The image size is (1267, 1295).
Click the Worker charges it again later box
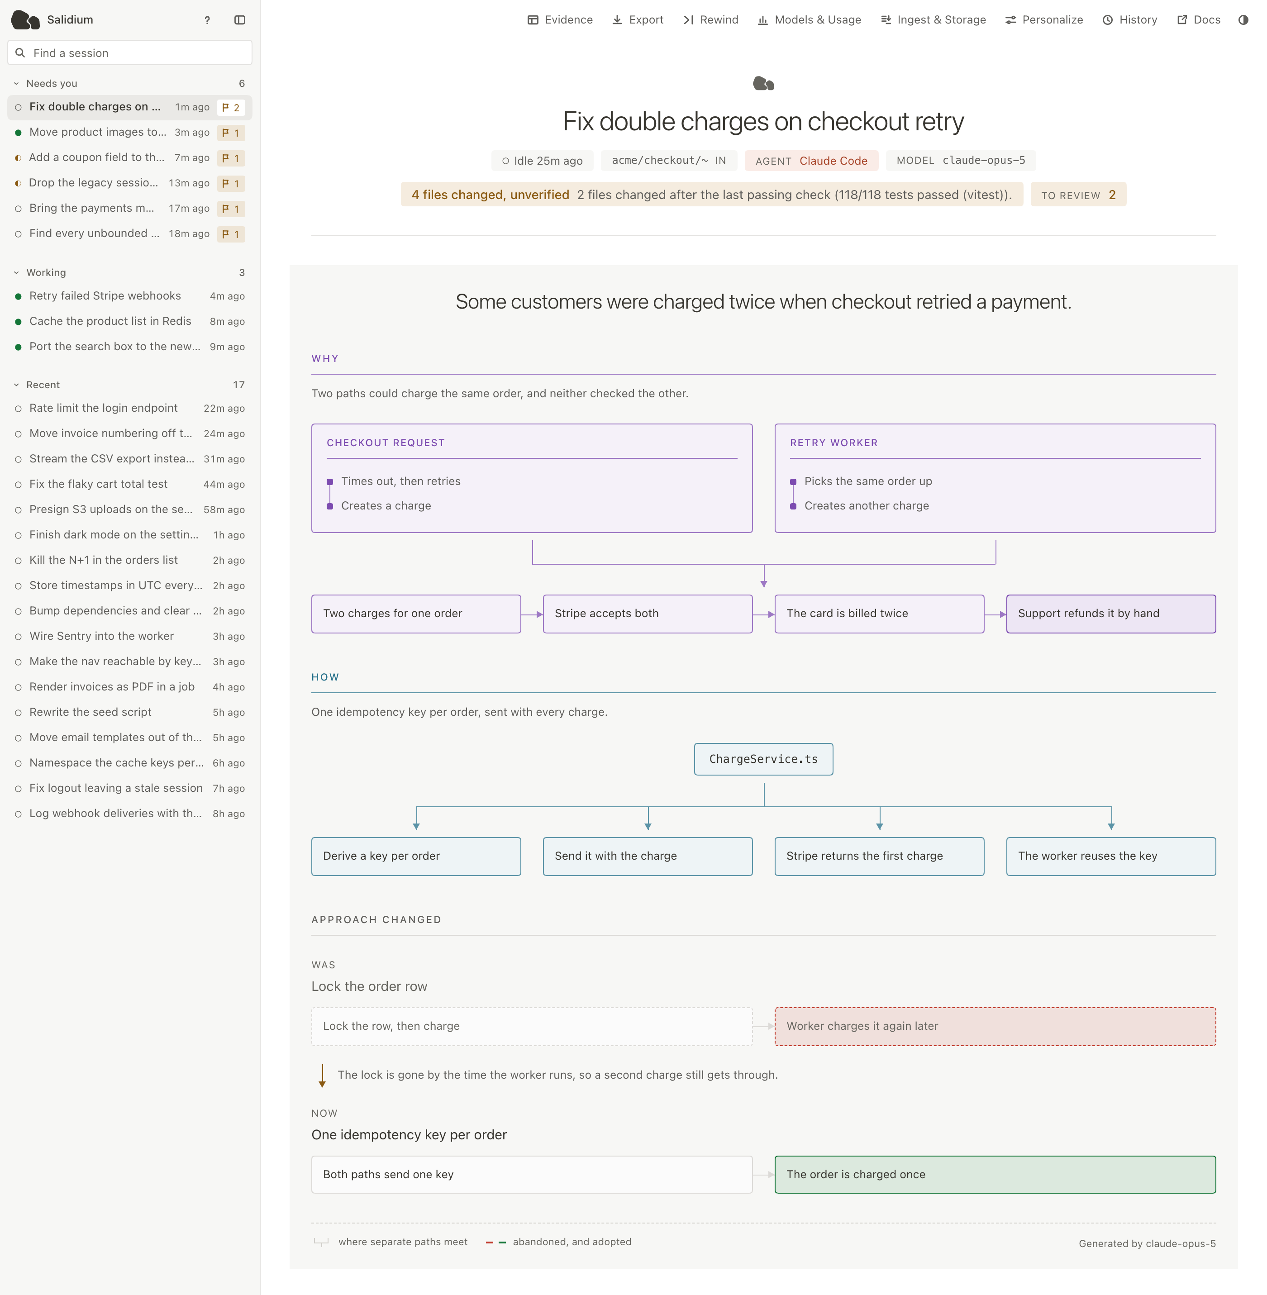(995, 1026)
